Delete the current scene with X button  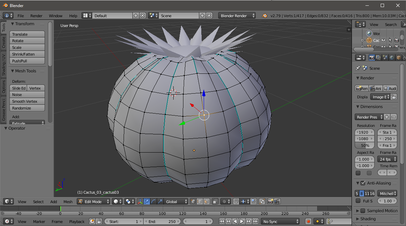[209, 15]
